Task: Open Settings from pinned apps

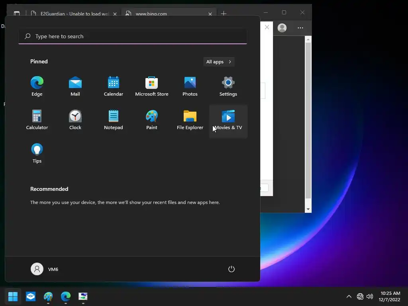Action: [228, 86]
